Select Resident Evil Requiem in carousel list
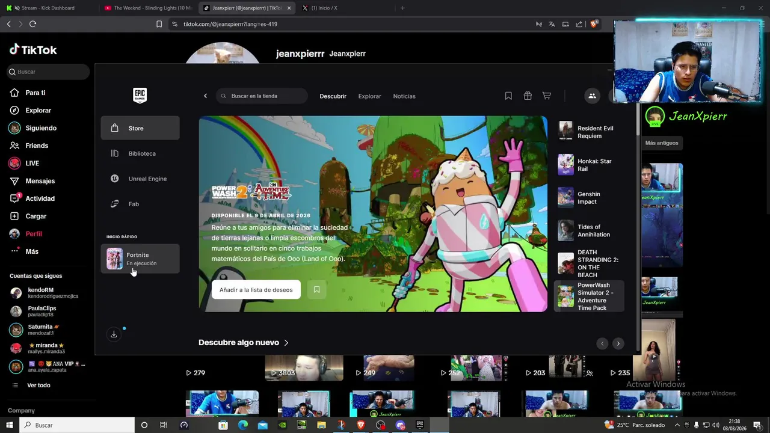770x433 pixels. point(589,132)
